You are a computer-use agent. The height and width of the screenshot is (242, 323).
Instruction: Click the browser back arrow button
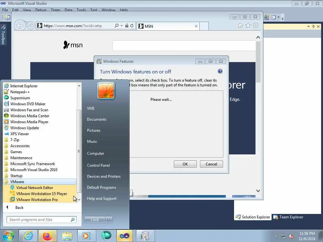20,26
